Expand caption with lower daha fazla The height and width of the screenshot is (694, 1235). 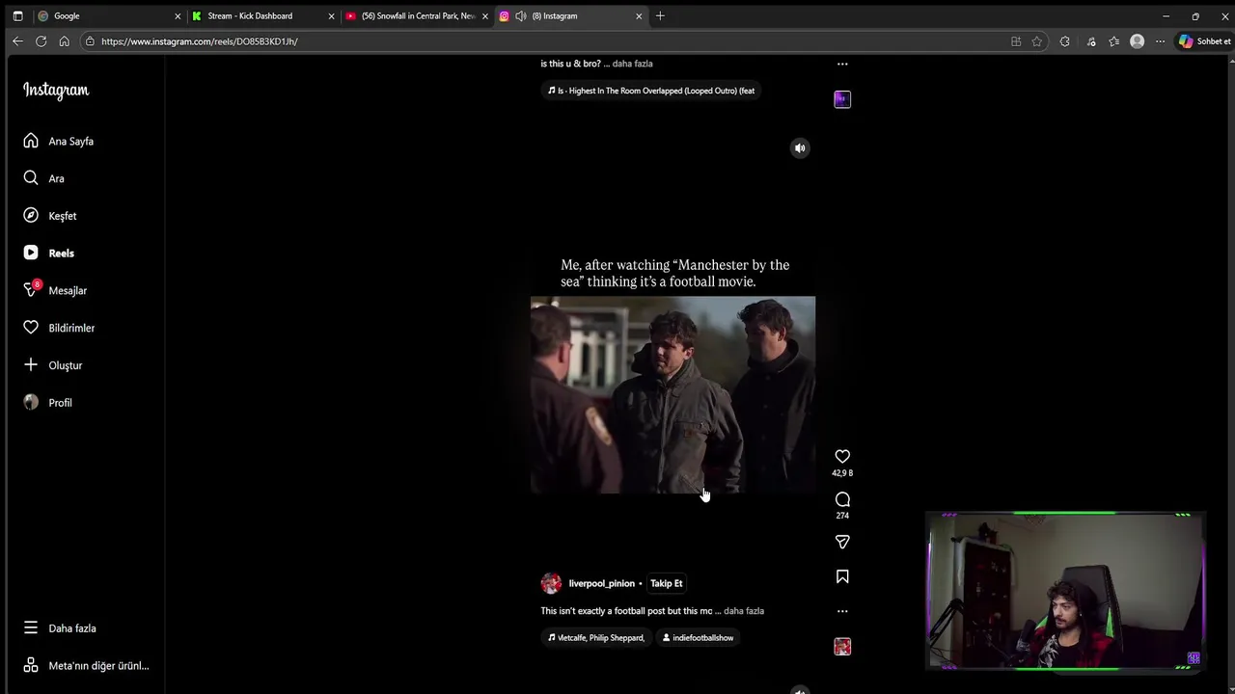[x=744, y=611]
